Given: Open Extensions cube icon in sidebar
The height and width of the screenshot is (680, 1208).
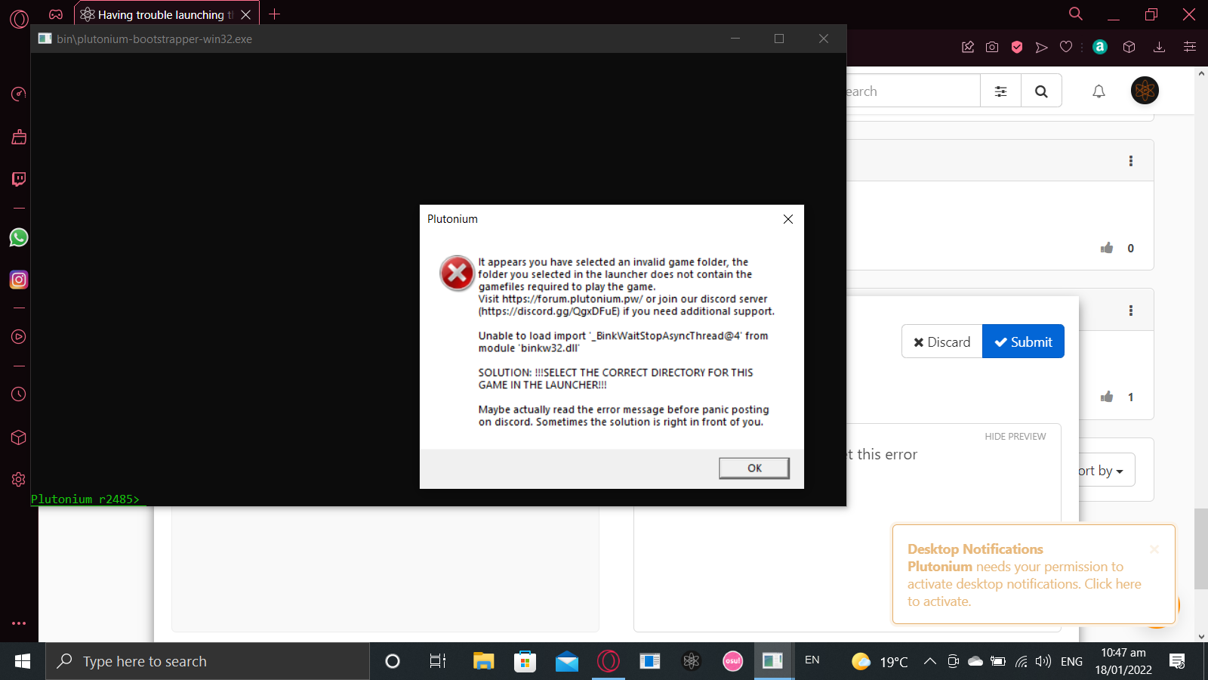Looking at the screenshot, I should (19, 437).
